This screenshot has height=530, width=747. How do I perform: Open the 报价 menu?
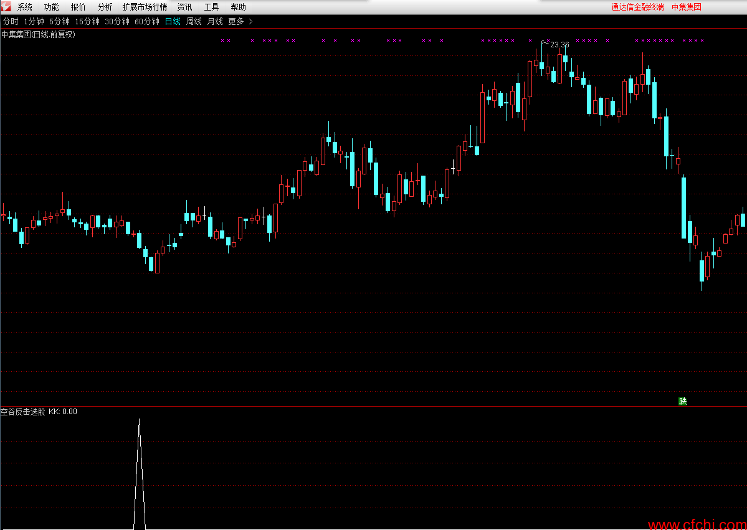tap(78, 7)
